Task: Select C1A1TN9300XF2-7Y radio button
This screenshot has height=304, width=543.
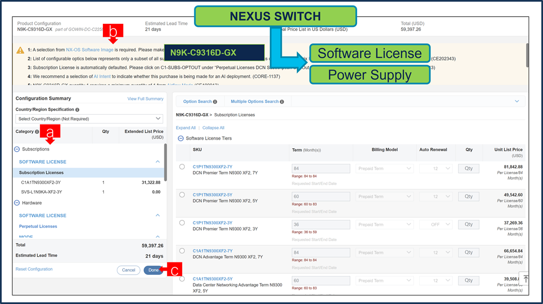Action: [182, 251]
